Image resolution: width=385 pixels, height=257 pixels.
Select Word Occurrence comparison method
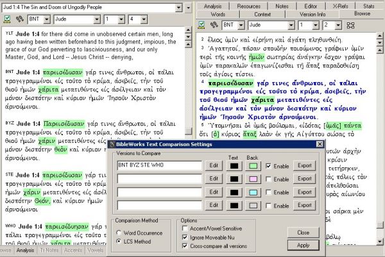point(119,233)
